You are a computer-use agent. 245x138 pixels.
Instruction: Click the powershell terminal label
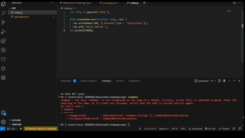(202, 81)
